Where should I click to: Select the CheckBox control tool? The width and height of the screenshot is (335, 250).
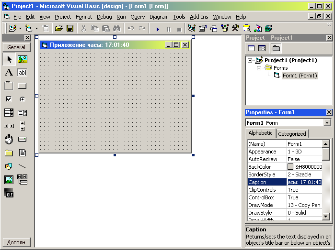pyautogui.click(x=9, y=99)
